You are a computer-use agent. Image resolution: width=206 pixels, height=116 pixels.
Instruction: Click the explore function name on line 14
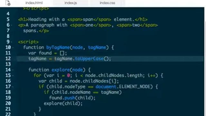point(61,70)
